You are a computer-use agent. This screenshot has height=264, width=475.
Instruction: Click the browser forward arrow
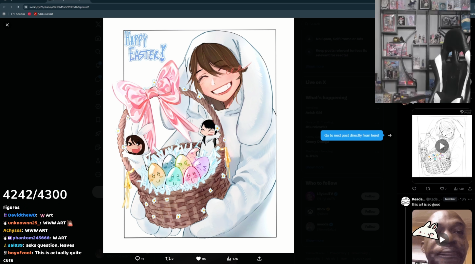(x=11, y=7)
